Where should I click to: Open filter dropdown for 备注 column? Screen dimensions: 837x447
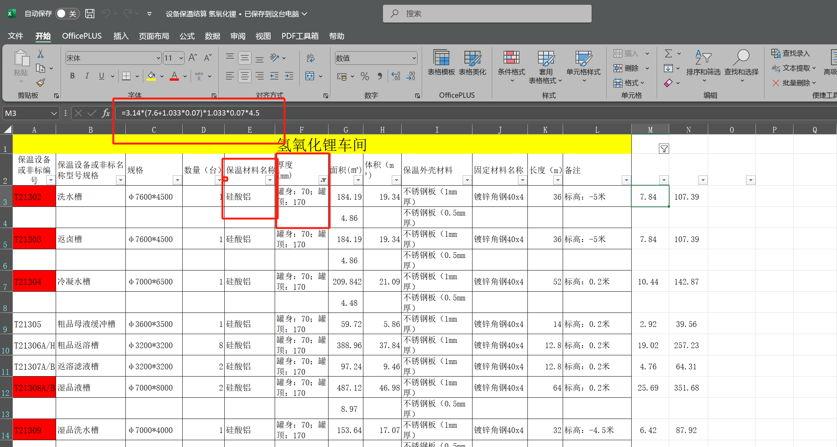[626, 180]
